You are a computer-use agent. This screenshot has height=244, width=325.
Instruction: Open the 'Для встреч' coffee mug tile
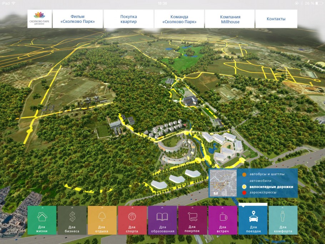click(x=222, y=220)
